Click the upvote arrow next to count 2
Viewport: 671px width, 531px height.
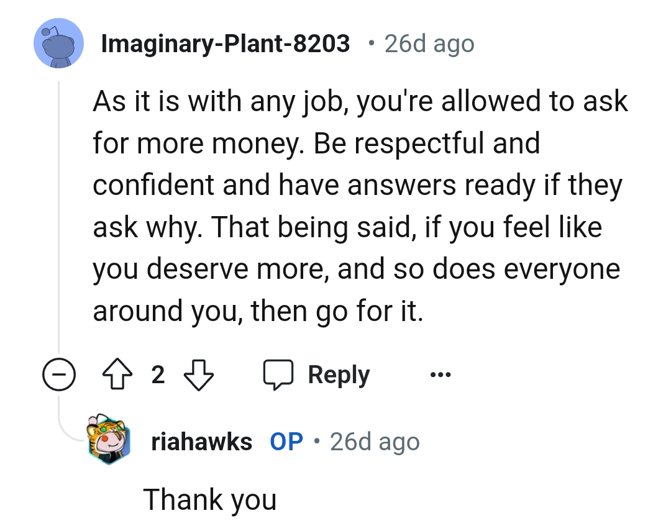point(118,374)
